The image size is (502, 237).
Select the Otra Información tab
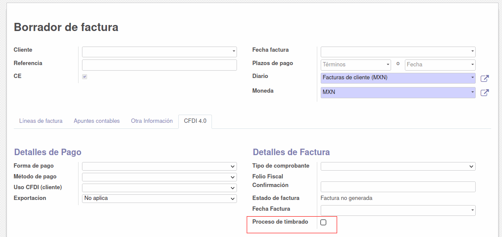[152, 121]
